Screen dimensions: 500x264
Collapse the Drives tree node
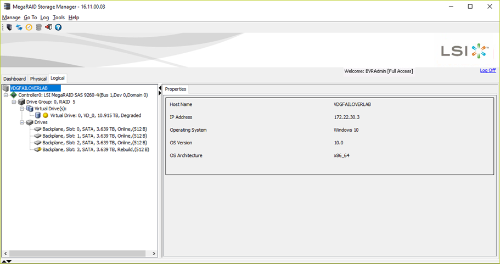[x=22, y=122]
